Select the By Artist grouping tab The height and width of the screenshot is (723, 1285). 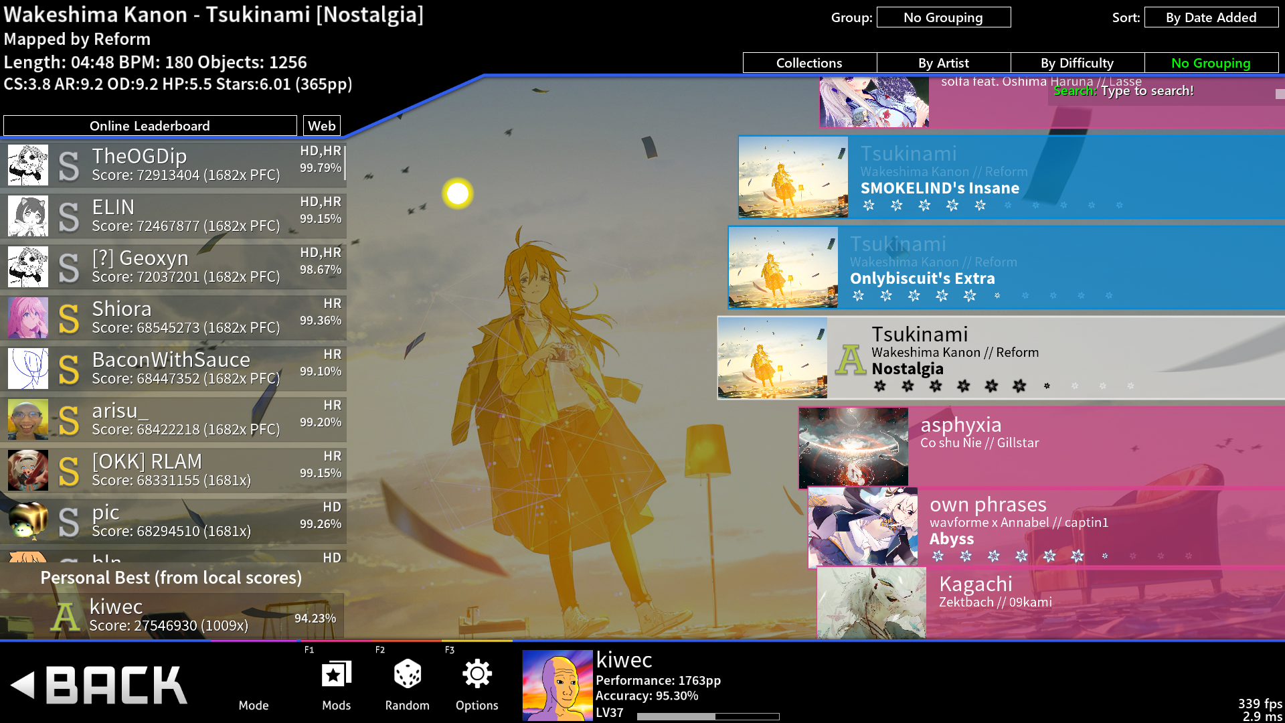tap(943, 63)
